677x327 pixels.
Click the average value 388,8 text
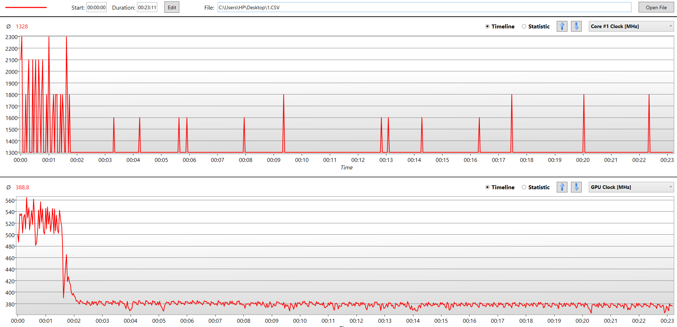22,187
